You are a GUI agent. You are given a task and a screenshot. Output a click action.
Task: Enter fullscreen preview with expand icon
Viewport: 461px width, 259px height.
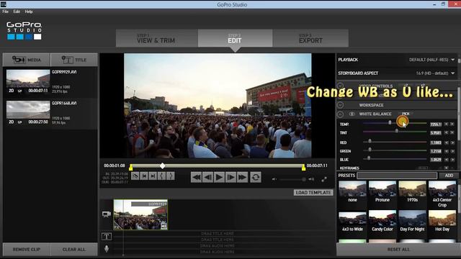point(324,179)
